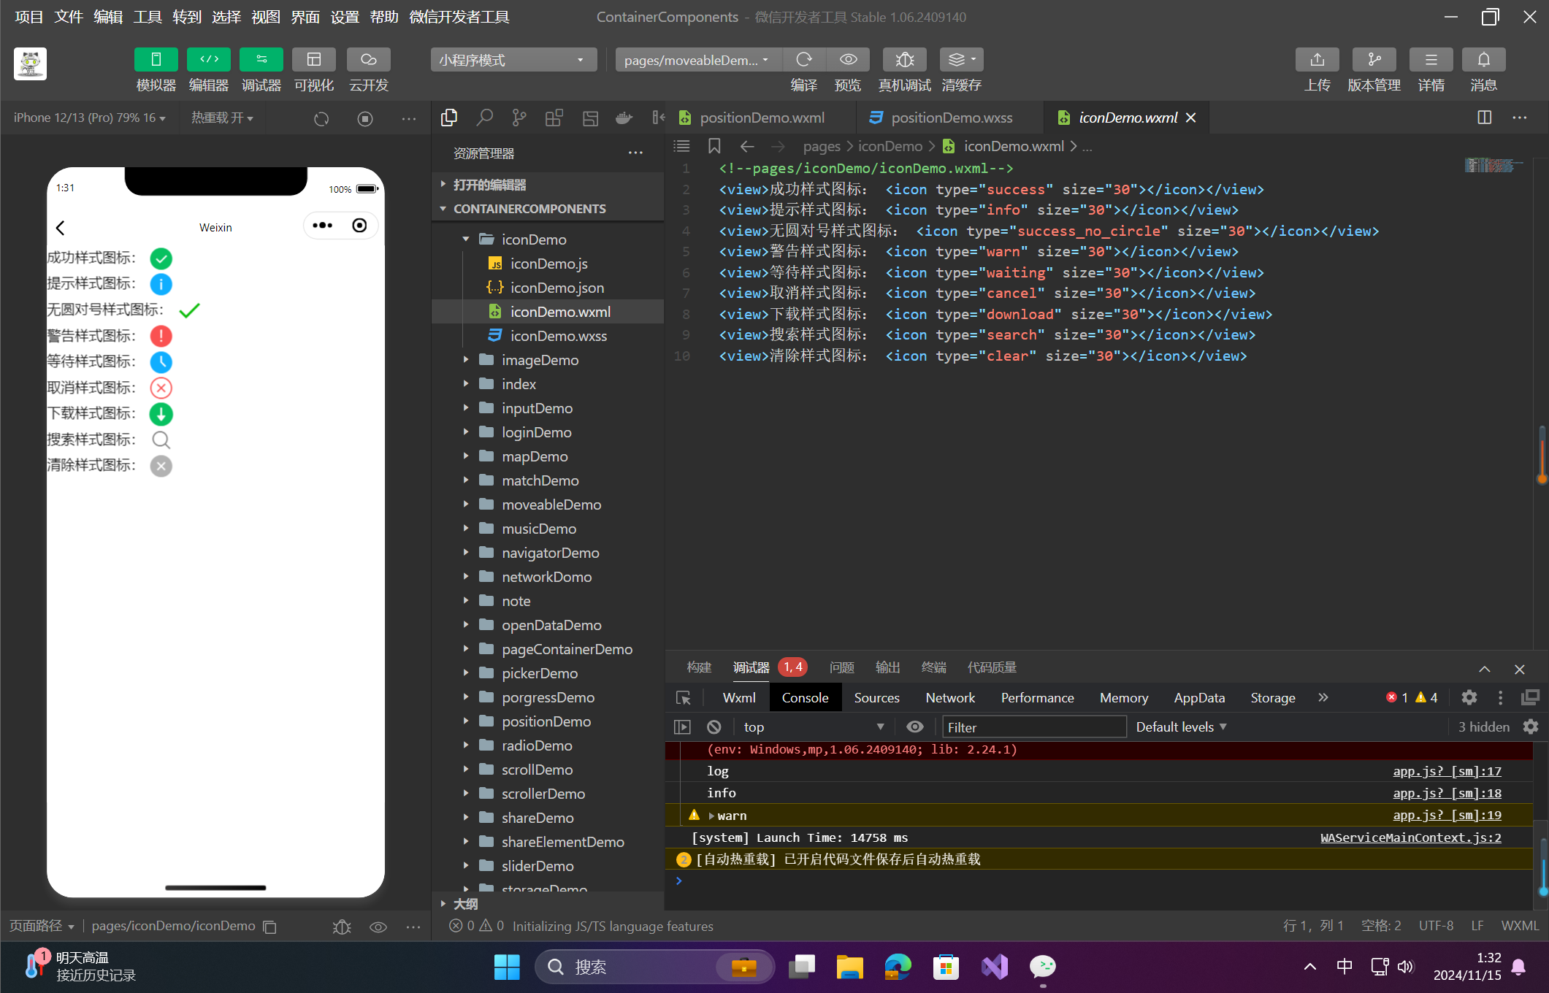Click the compile refresh icon
The image size is (1549, 993).
(x=803, y=60)
